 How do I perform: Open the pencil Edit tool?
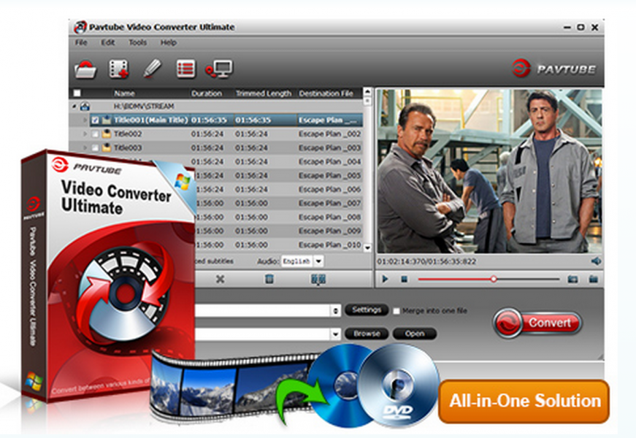[x=152, y=69]
